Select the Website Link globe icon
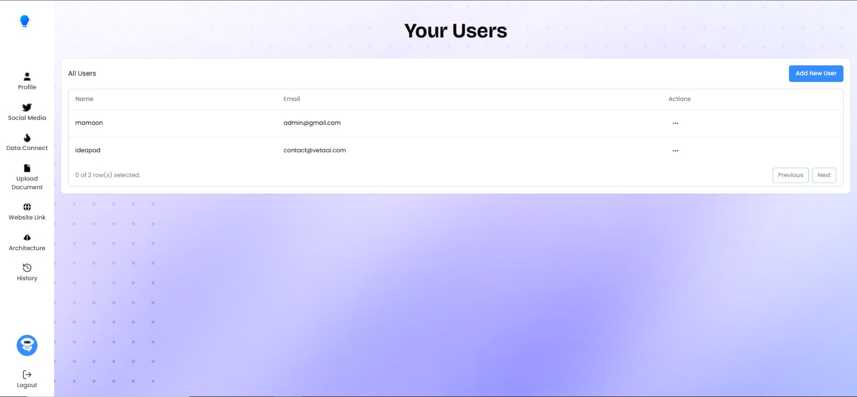Viewport: 857px width, 397px height. 27,207
